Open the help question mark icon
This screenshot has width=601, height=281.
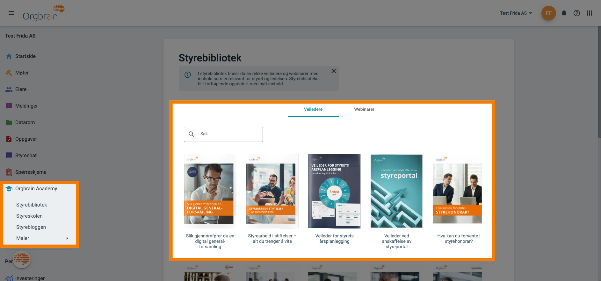[x=576, y=13]
